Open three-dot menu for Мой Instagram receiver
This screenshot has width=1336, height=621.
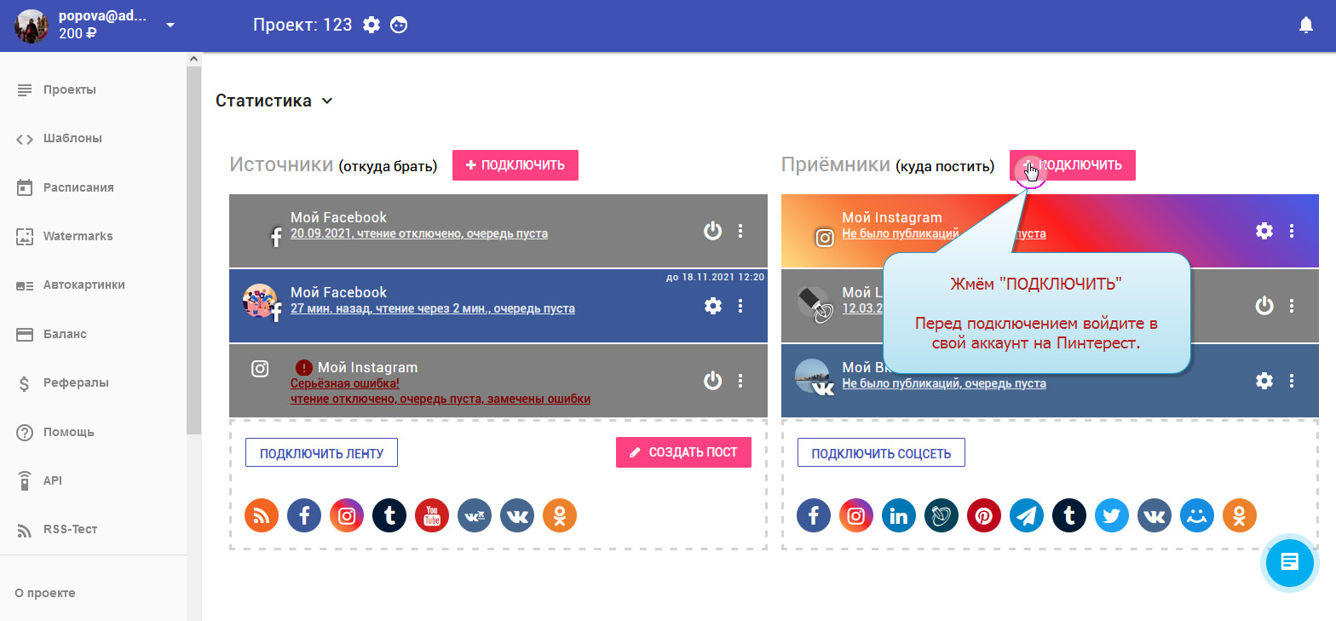point(1292,231)
